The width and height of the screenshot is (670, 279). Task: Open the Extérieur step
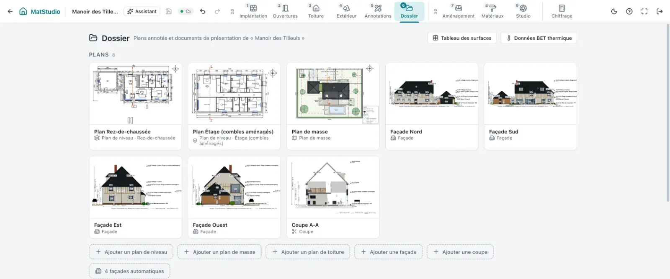(346, 11)
